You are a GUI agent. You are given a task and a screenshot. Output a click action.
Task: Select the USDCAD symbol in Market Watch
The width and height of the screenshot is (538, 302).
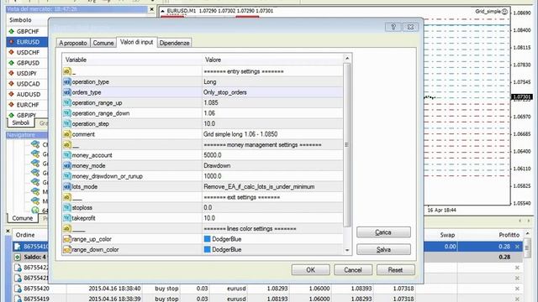(28, 84)
